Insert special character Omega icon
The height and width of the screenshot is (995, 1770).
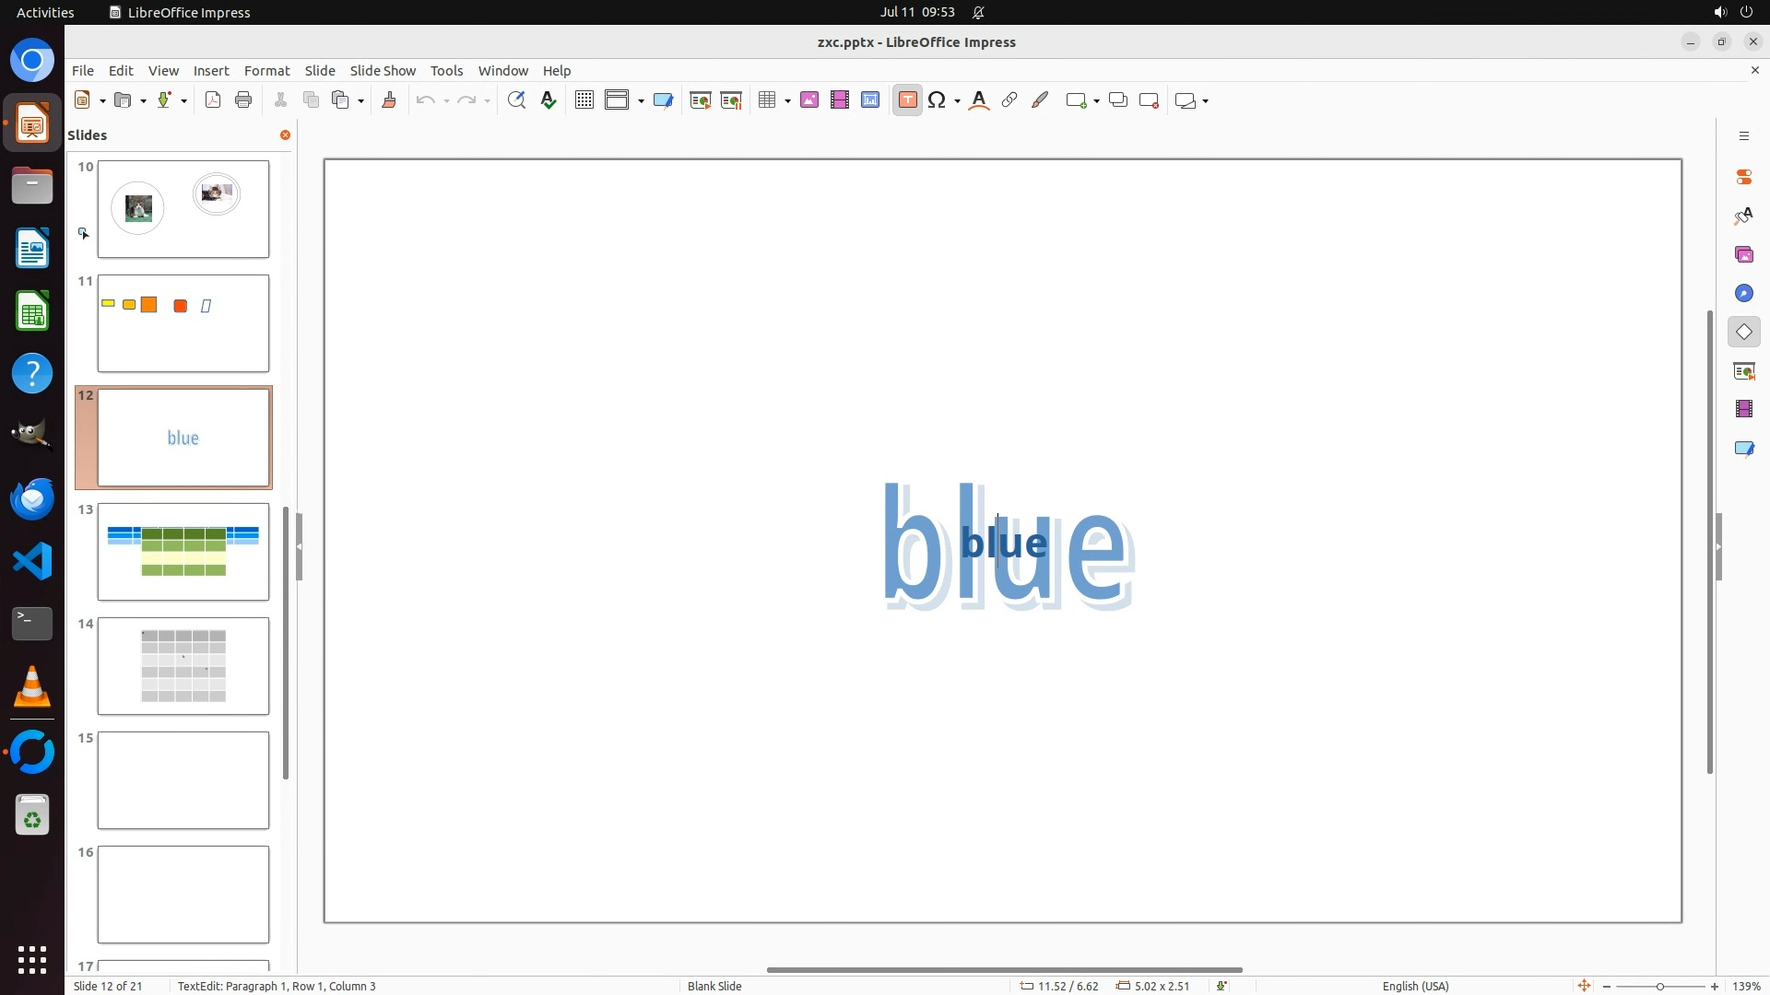click(937, 100)
